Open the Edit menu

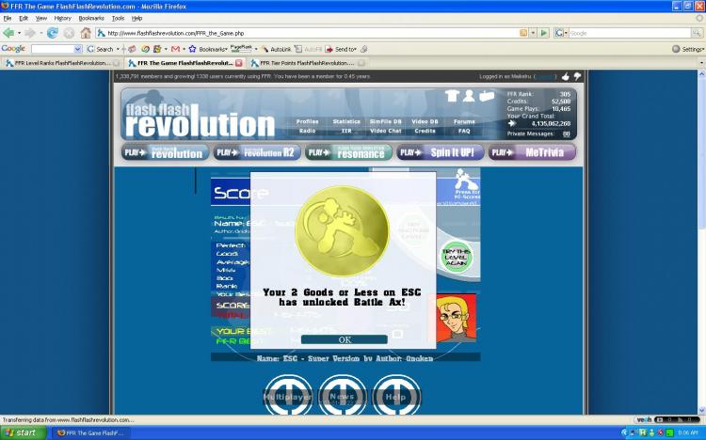click(24, 19)
